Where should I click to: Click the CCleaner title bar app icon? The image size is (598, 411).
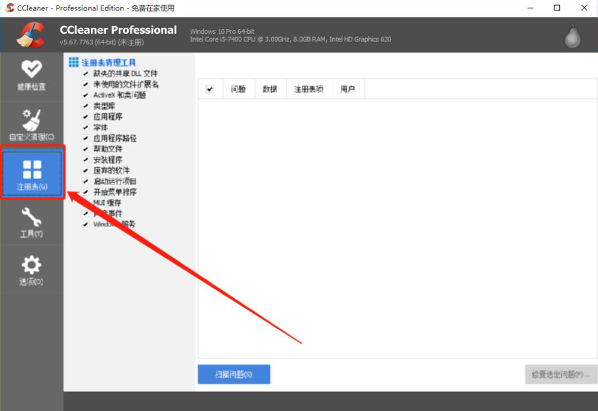9,8
